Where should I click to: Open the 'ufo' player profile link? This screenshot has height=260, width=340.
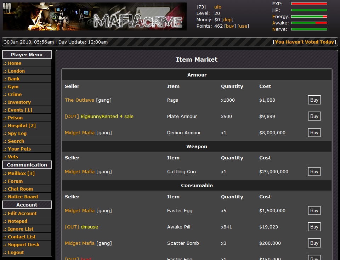(x=218, y=7)
